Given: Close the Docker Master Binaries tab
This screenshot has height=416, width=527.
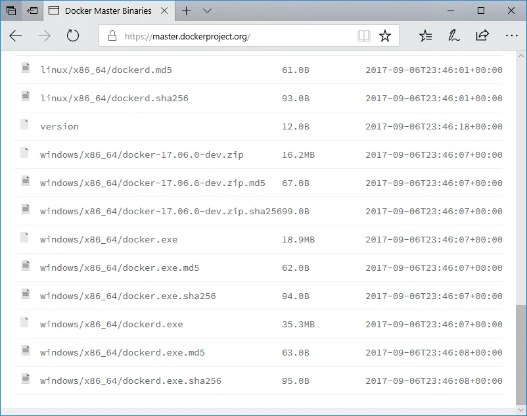Looking at the screenshot, I should (x=164, y=11).
